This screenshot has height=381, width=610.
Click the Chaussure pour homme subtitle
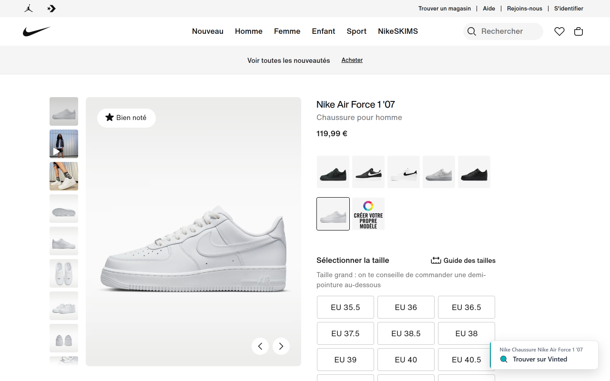pos(359,118)
